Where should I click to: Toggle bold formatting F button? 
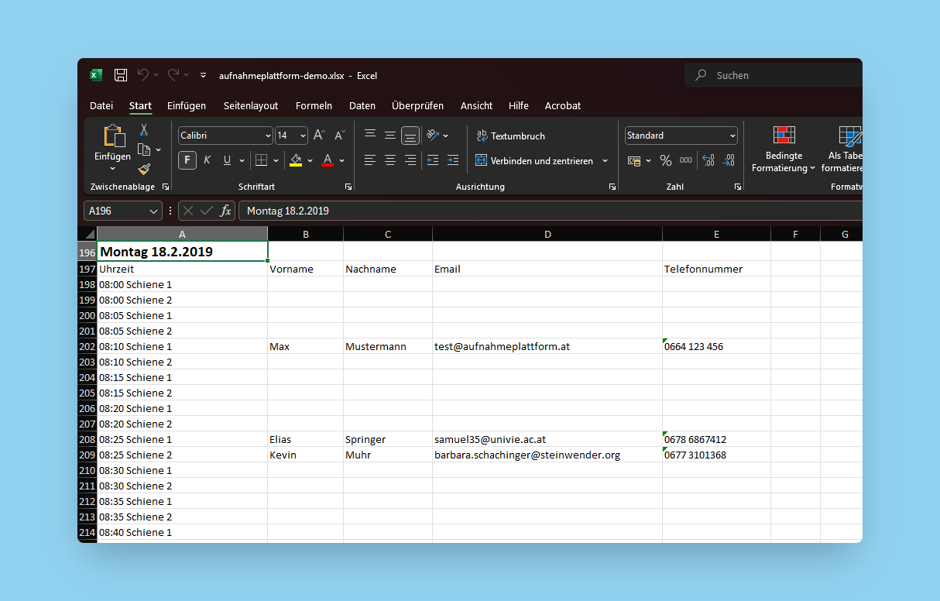click(187, 160)
